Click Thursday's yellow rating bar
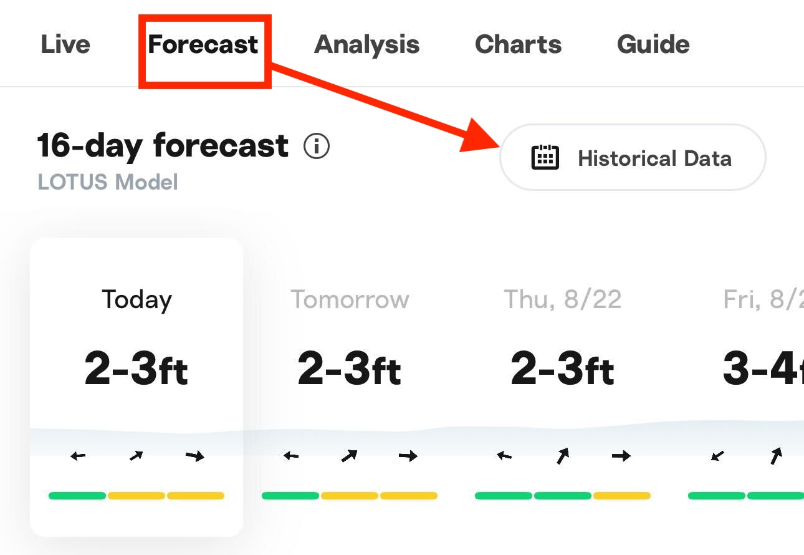 pyautogui.click(x=622, y=496)
